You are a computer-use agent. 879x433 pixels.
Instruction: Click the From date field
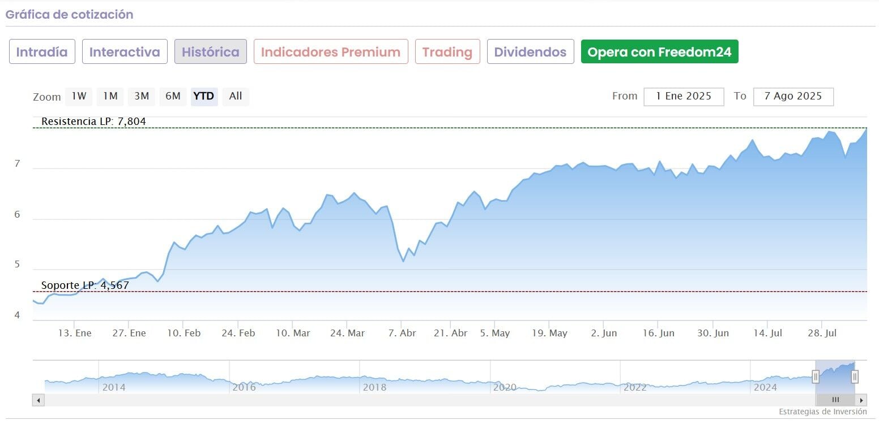[x=684, y=96]
